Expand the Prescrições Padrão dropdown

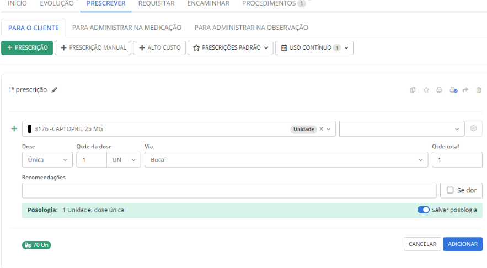coord(230,48)
